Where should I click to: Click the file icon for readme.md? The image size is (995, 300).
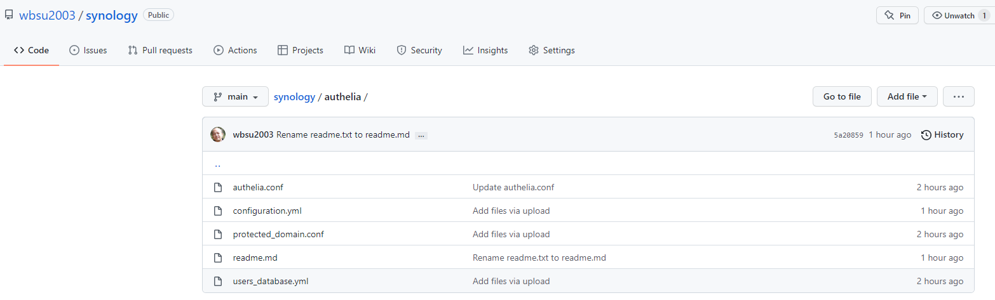[218, 258]
